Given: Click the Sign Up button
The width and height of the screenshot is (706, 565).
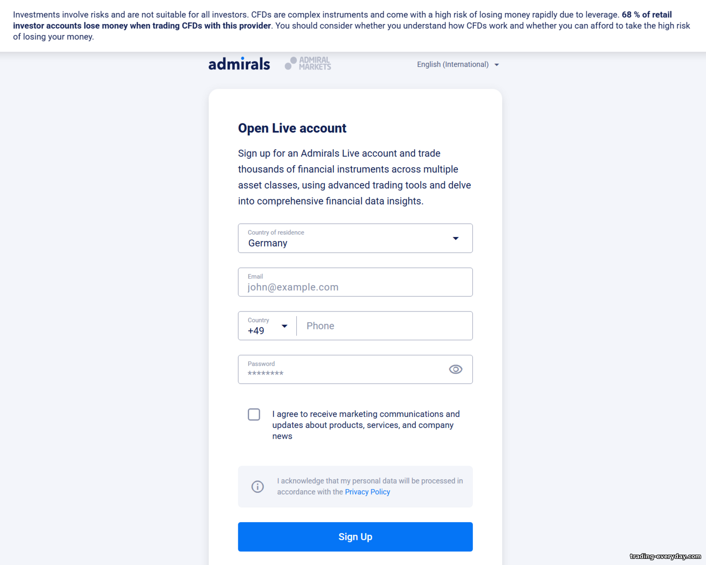Looking at the screenshot, I should click(355, 537).
